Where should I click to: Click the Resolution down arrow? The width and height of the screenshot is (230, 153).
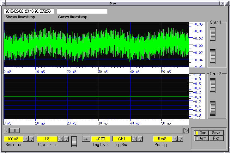(x=31, y=139)
